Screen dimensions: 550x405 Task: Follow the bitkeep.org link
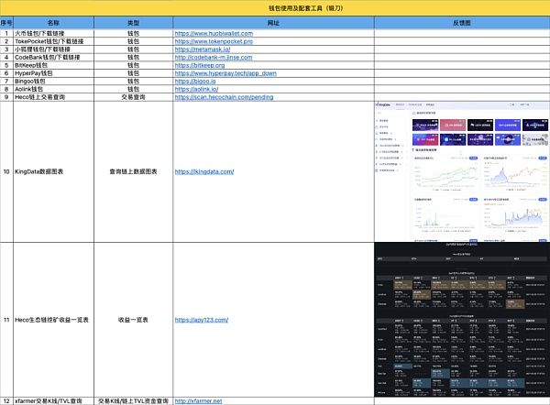coord(199,65)
